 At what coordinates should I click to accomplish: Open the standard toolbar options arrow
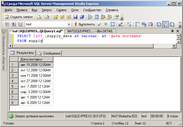point(122,19)
